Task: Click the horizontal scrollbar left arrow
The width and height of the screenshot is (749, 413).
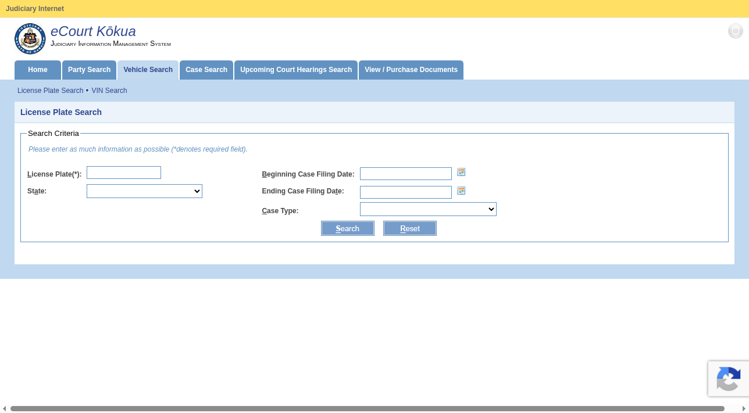Action: tap(4, 408)
